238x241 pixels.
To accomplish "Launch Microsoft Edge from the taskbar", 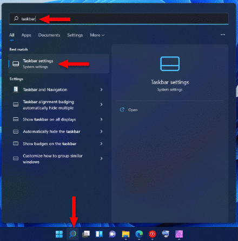I will click(x=139, y=234).
